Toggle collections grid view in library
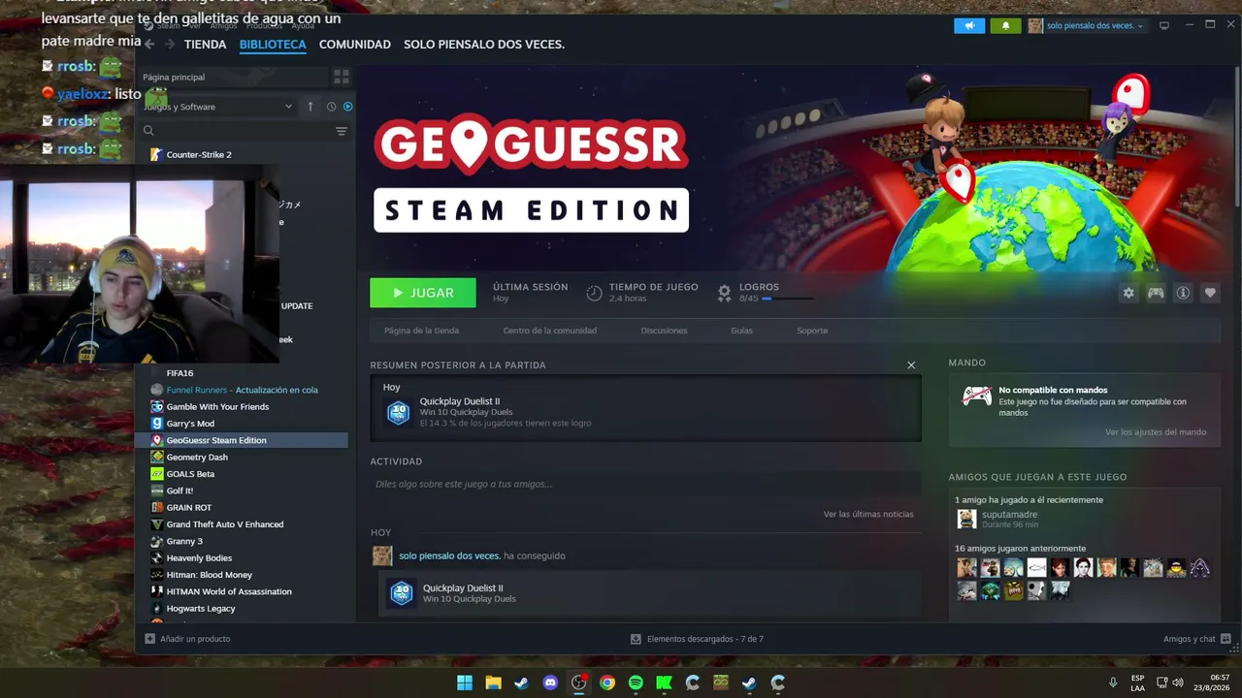The image size is (1242, 698). pyautogui.click(x=342, y=76)
